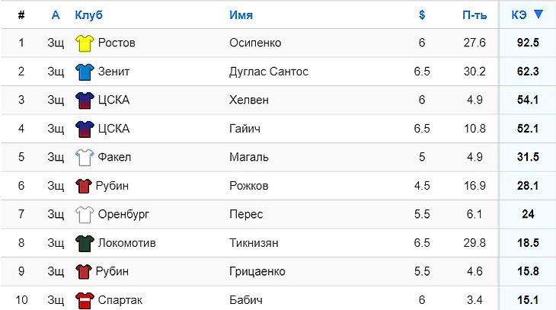
Task: Click the dark green Lokomotiv jersey icon
Action: (84, 243)
